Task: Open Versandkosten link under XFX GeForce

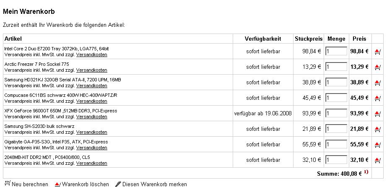Action: (x=91, y=117)
